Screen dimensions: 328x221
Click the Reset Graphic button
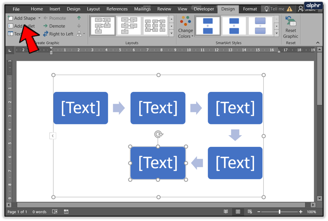pyautogui.click(x=291, y=27)
